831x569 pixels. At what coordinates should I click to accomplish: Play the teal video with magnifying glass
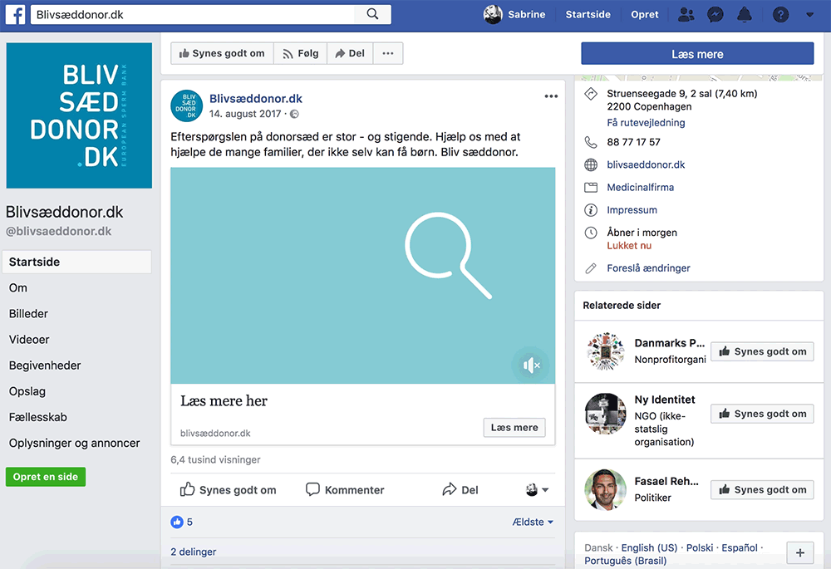coord(362,276)
